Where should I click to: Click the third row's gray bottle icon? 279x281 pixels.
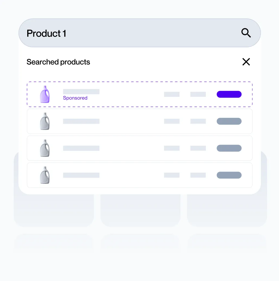click(x=45, y=148)
